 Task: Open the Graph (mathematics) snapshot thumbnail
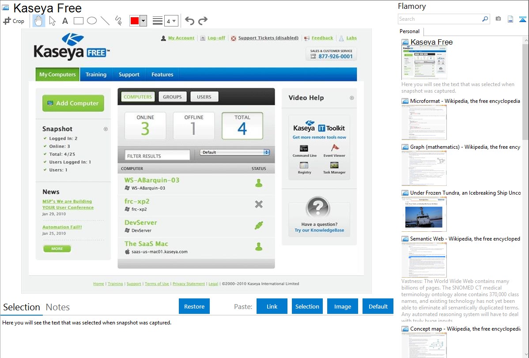(424, 168)
